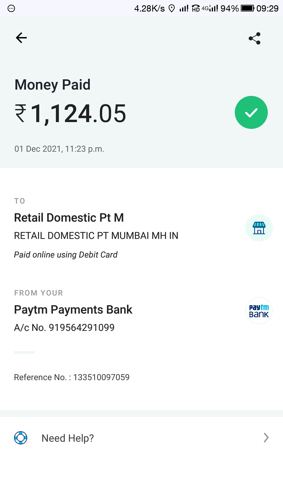Tap the Need Help lifebuoy icon

click(x=21, y=438)
